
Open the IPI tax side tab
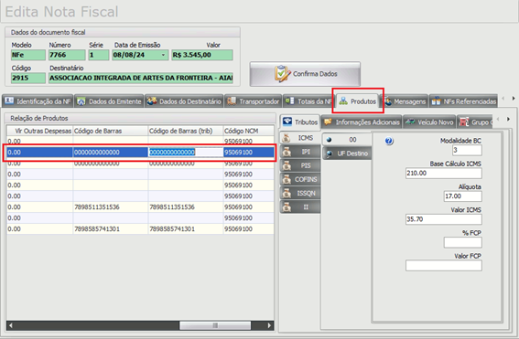300,152
